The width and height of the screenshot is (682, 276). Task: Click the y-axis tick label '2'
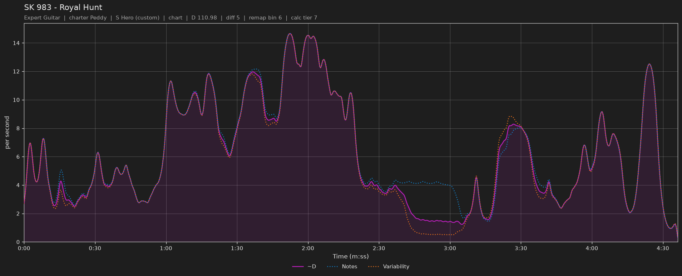pos(18,214)
